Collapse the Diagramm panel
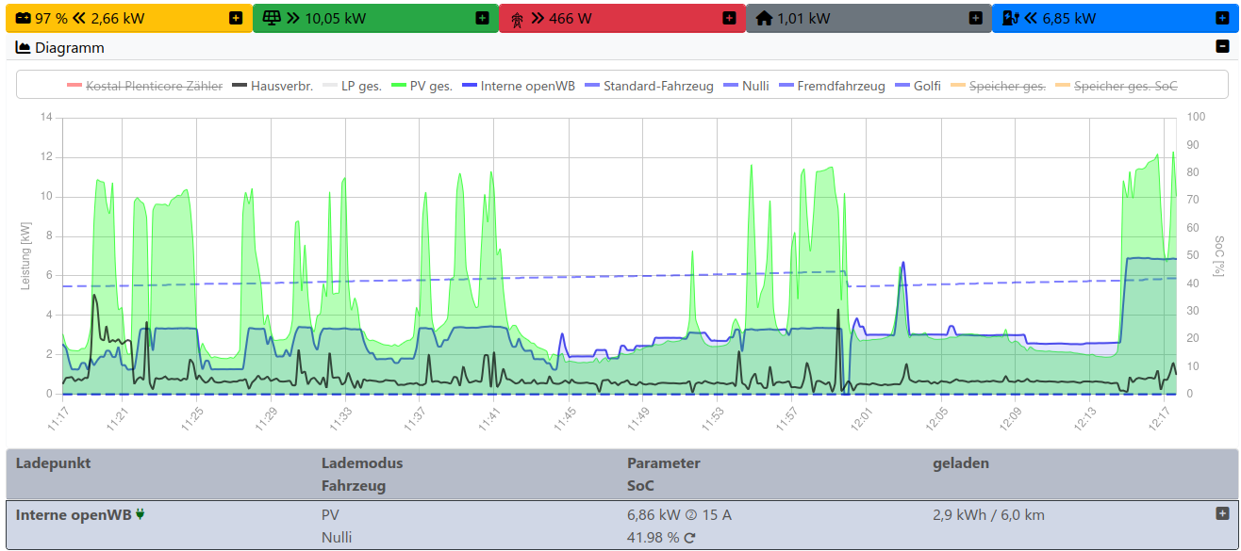The width and height of the screenshot is (1241, 551). pyautogui.click(x=1222, y=46)
